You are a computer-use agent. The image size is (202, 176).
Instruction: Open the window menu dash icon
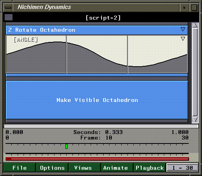(x=8, y=7)
